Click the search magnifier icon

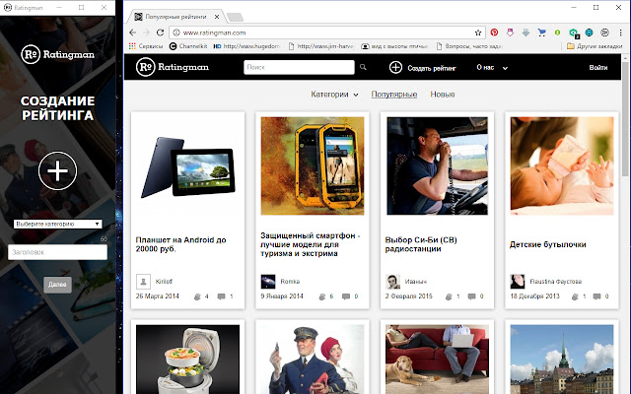363,67
